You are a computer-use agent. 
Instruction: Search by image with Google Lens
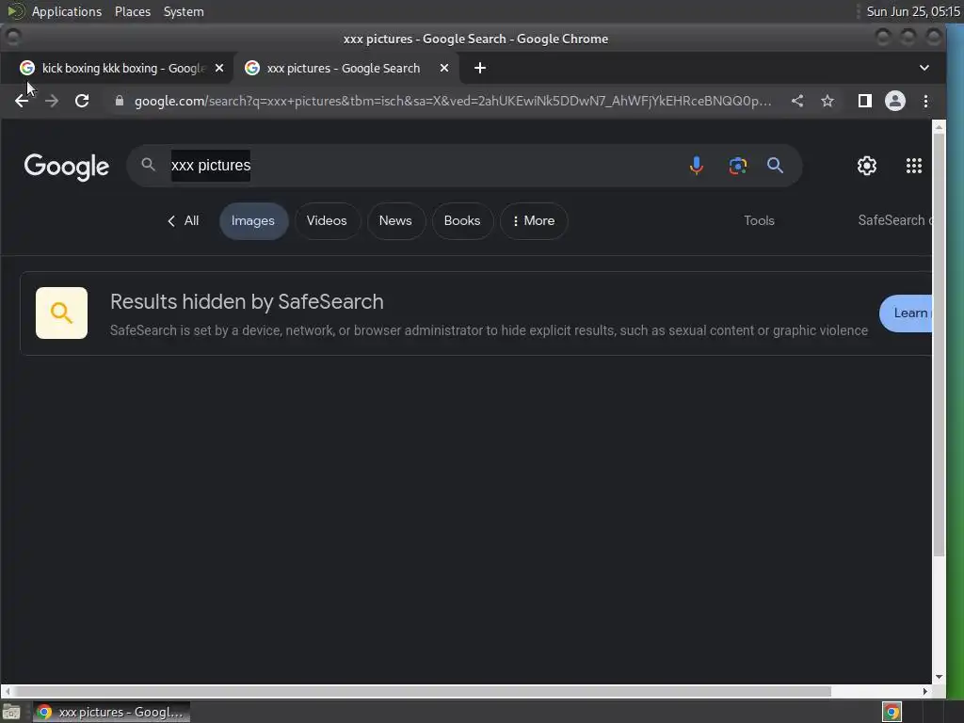(x=737, y=166)
